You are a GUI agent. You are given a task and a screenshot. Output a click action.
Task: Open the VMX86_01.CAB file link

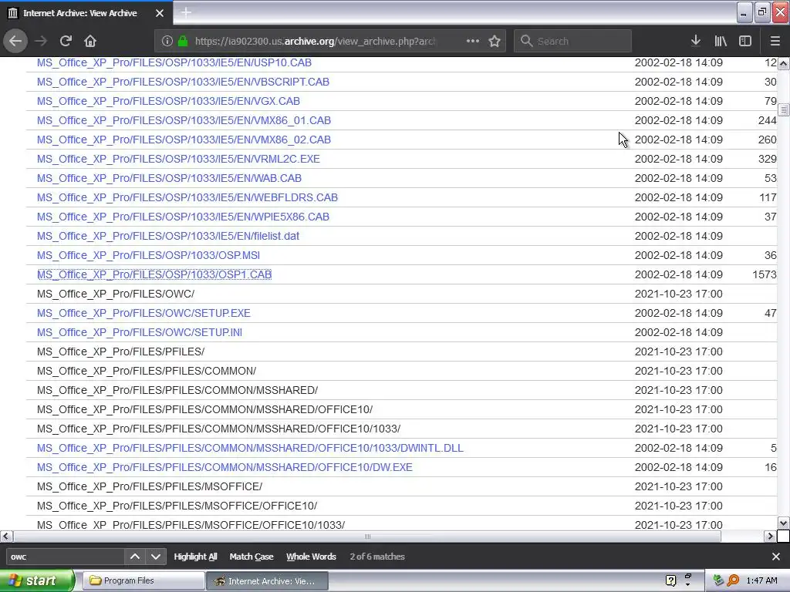184,120
